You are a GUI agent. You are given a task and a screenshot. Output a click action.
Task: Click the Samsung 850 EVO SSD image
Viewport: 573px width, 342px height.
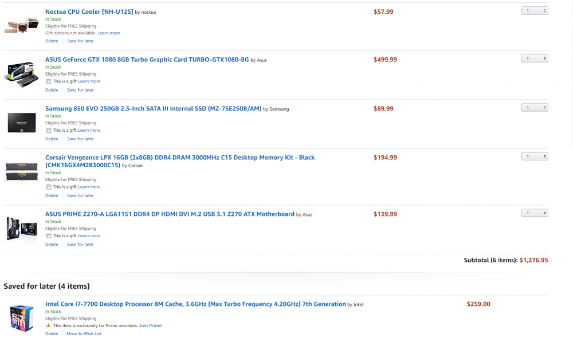[x=21, y=123]
